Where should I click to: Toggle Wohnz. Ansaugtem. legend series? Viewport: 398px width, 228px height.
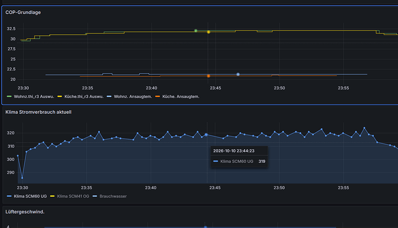point(133,96)
